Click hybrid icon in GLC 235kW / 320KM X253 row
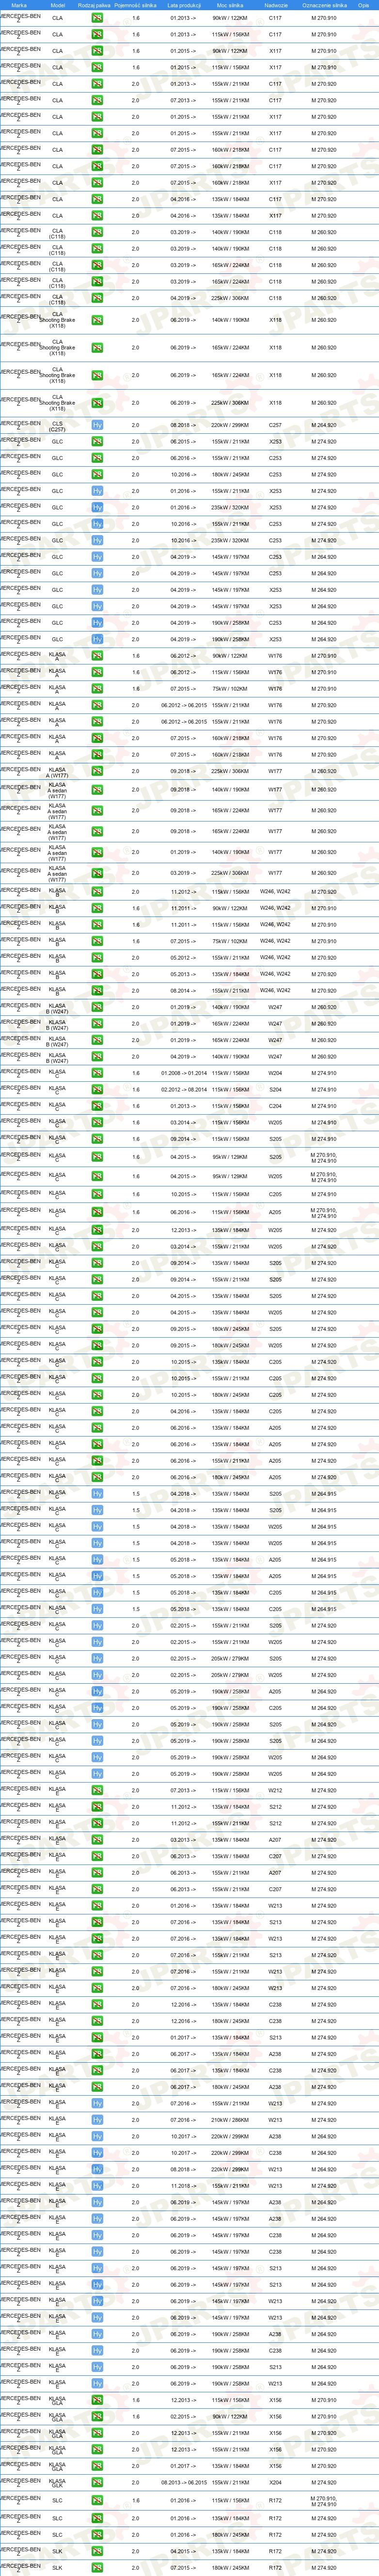 pyautogui.click(x=97, y=508)
